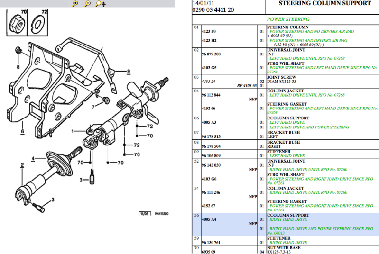Click the zoom in magnifier icon
379x254 pixels.
tap(75, 4)
